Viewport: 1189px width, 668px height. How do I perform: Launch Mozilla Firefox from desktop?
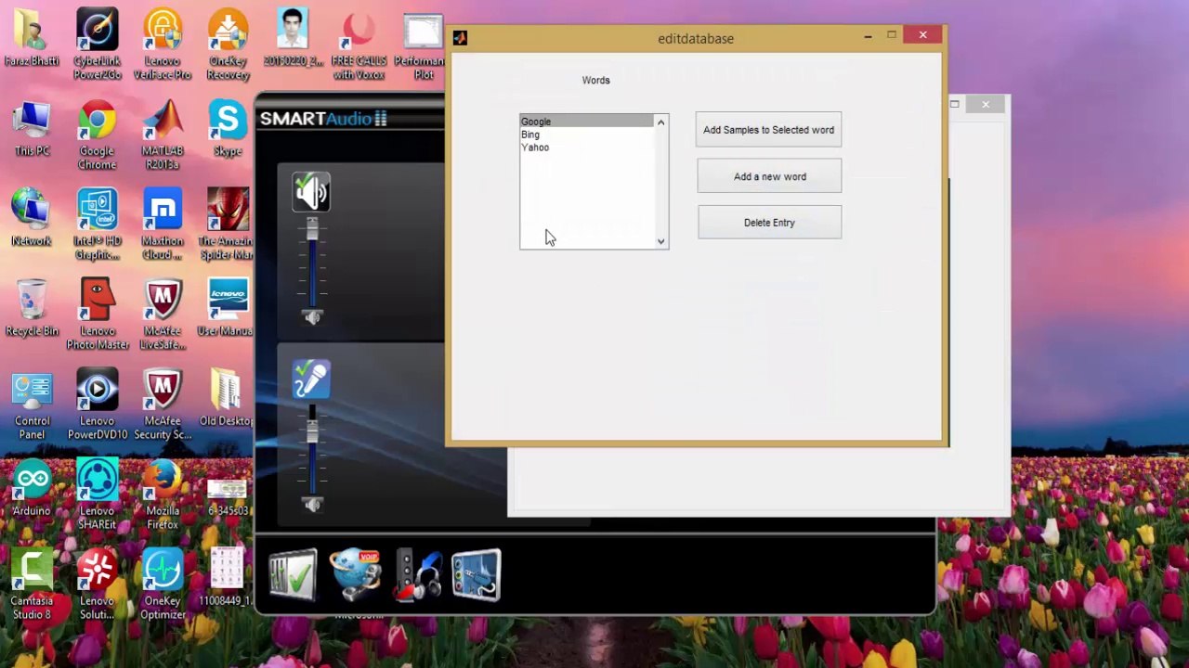pos(163,495)
